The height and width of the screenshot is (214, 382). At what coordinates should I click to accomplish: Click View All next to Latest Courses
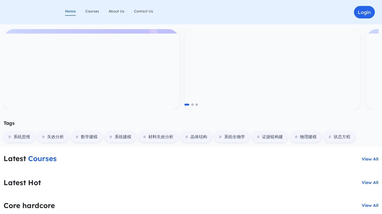[370, 159]
